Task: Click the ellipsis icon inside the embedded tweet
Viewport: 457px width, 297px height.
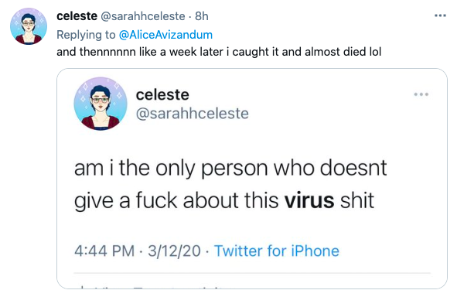Action: click(421, 94)
